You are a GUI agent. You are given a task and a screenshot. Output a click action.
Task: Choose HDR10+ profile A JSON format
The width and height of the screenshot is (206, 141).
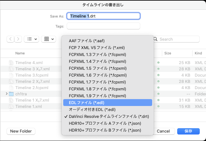click(x=104, y=123)
